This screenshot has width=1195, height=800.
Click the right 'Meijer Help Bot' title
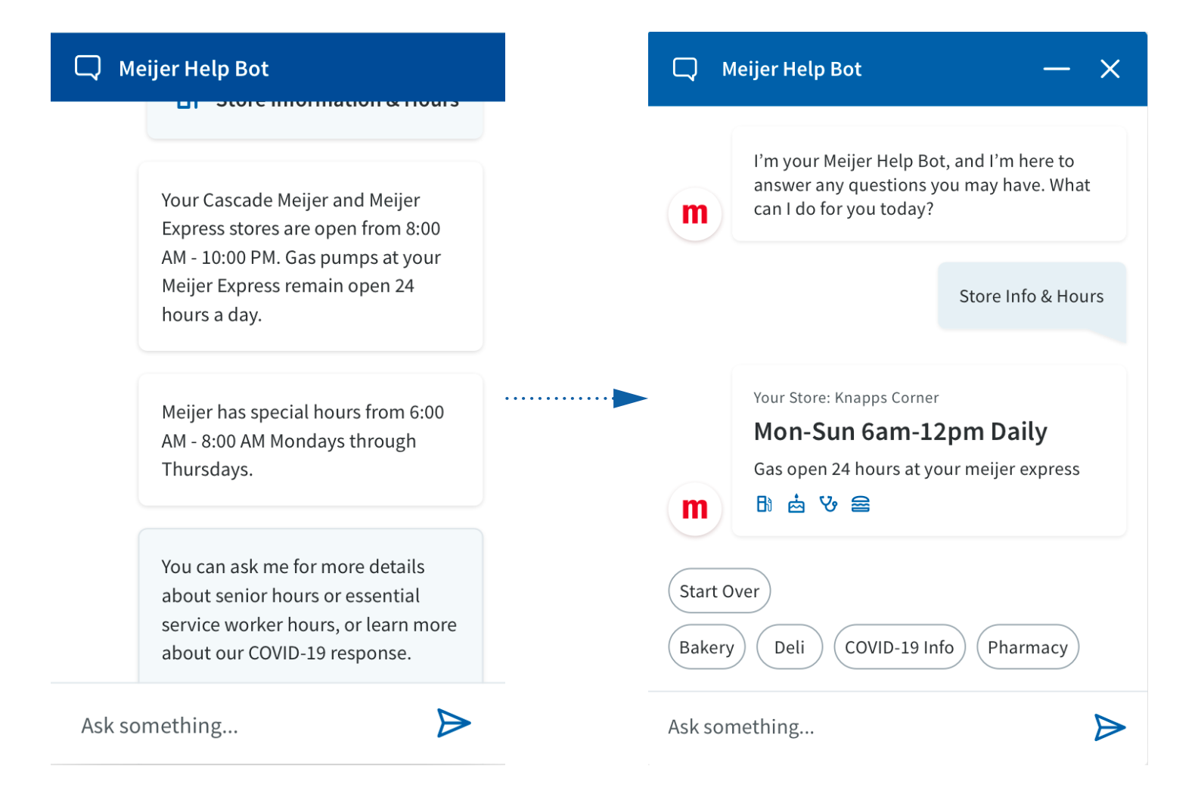[791, 70]
